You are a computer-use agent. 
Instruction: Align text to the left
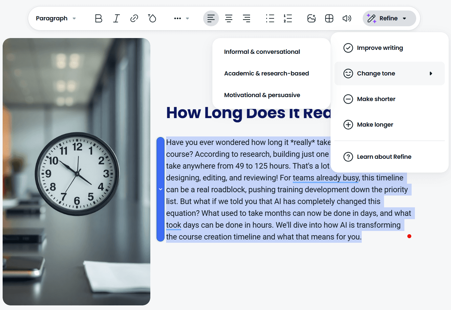[x=211, y=18]
